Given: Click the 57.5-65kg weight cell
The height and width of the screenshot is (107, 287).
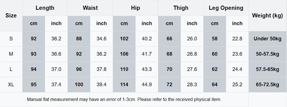Looking at the screenshot, I should click(x=267, y=69).
